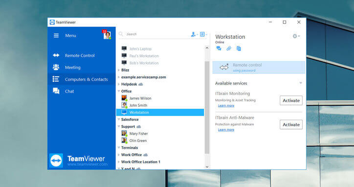The height and width of the screenshot is (187, 354).
Task: Click the profile avatar with notification badge
Action: pos(107,35)
